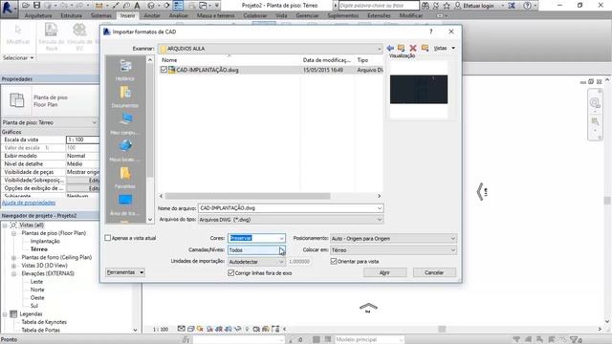Click the Thin Lines icon in quick access toolbar

tap(178, 6)
